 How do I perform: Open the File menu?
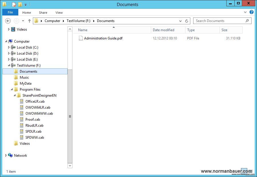tap(10, 12)
